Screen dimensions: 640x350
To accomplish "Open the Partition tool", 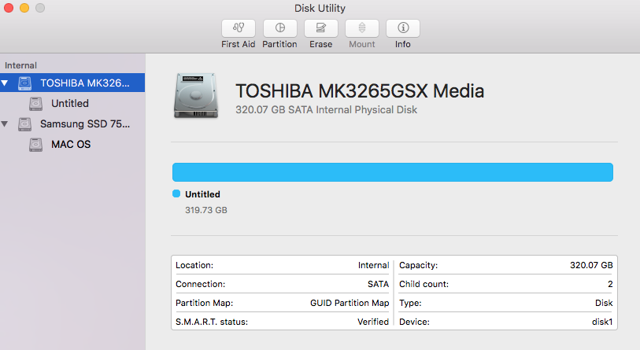I will coord(279,28).
